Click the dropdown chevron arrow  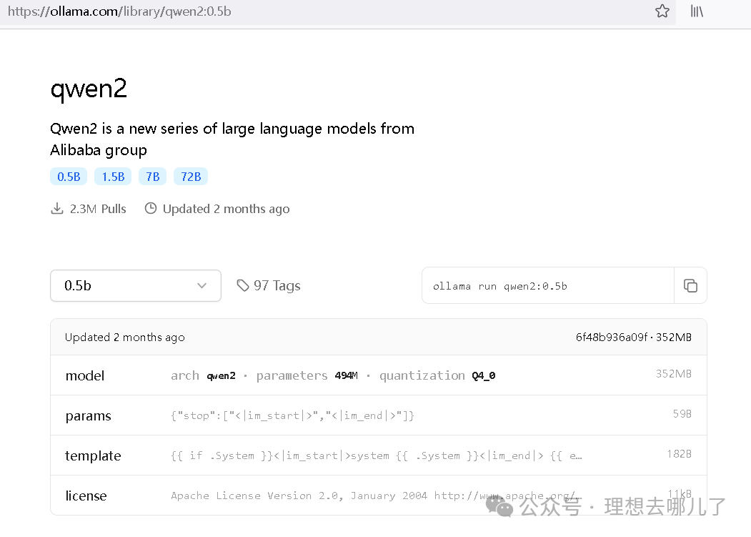[x=202, y=286]
